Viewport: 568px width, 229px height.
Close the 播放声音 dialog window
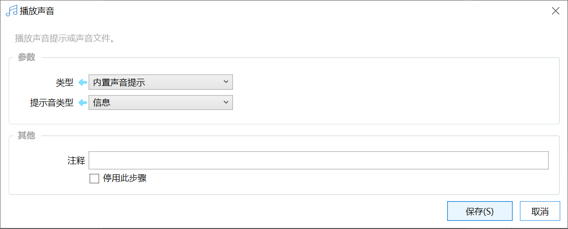pyautogui.click(x=555, y=11)
